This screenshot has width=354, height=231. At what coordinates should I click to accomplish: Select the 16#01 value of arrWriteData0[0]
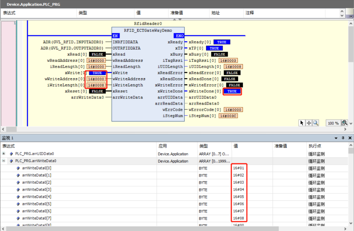238,168
